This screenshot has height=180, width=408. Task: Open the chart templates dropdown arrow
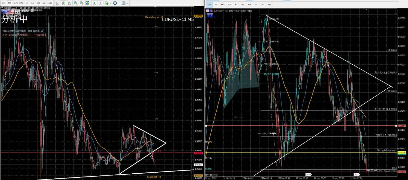127,3
